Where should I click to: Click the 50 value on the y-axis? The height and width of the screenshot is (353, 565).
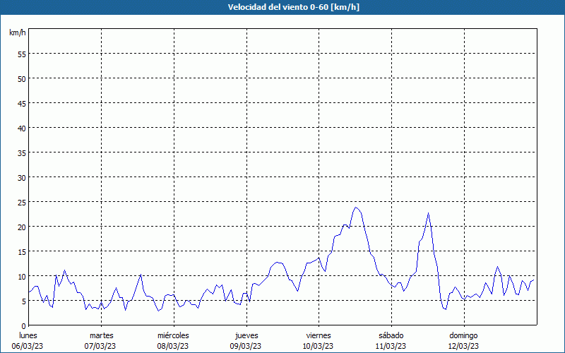click(22, 78)
